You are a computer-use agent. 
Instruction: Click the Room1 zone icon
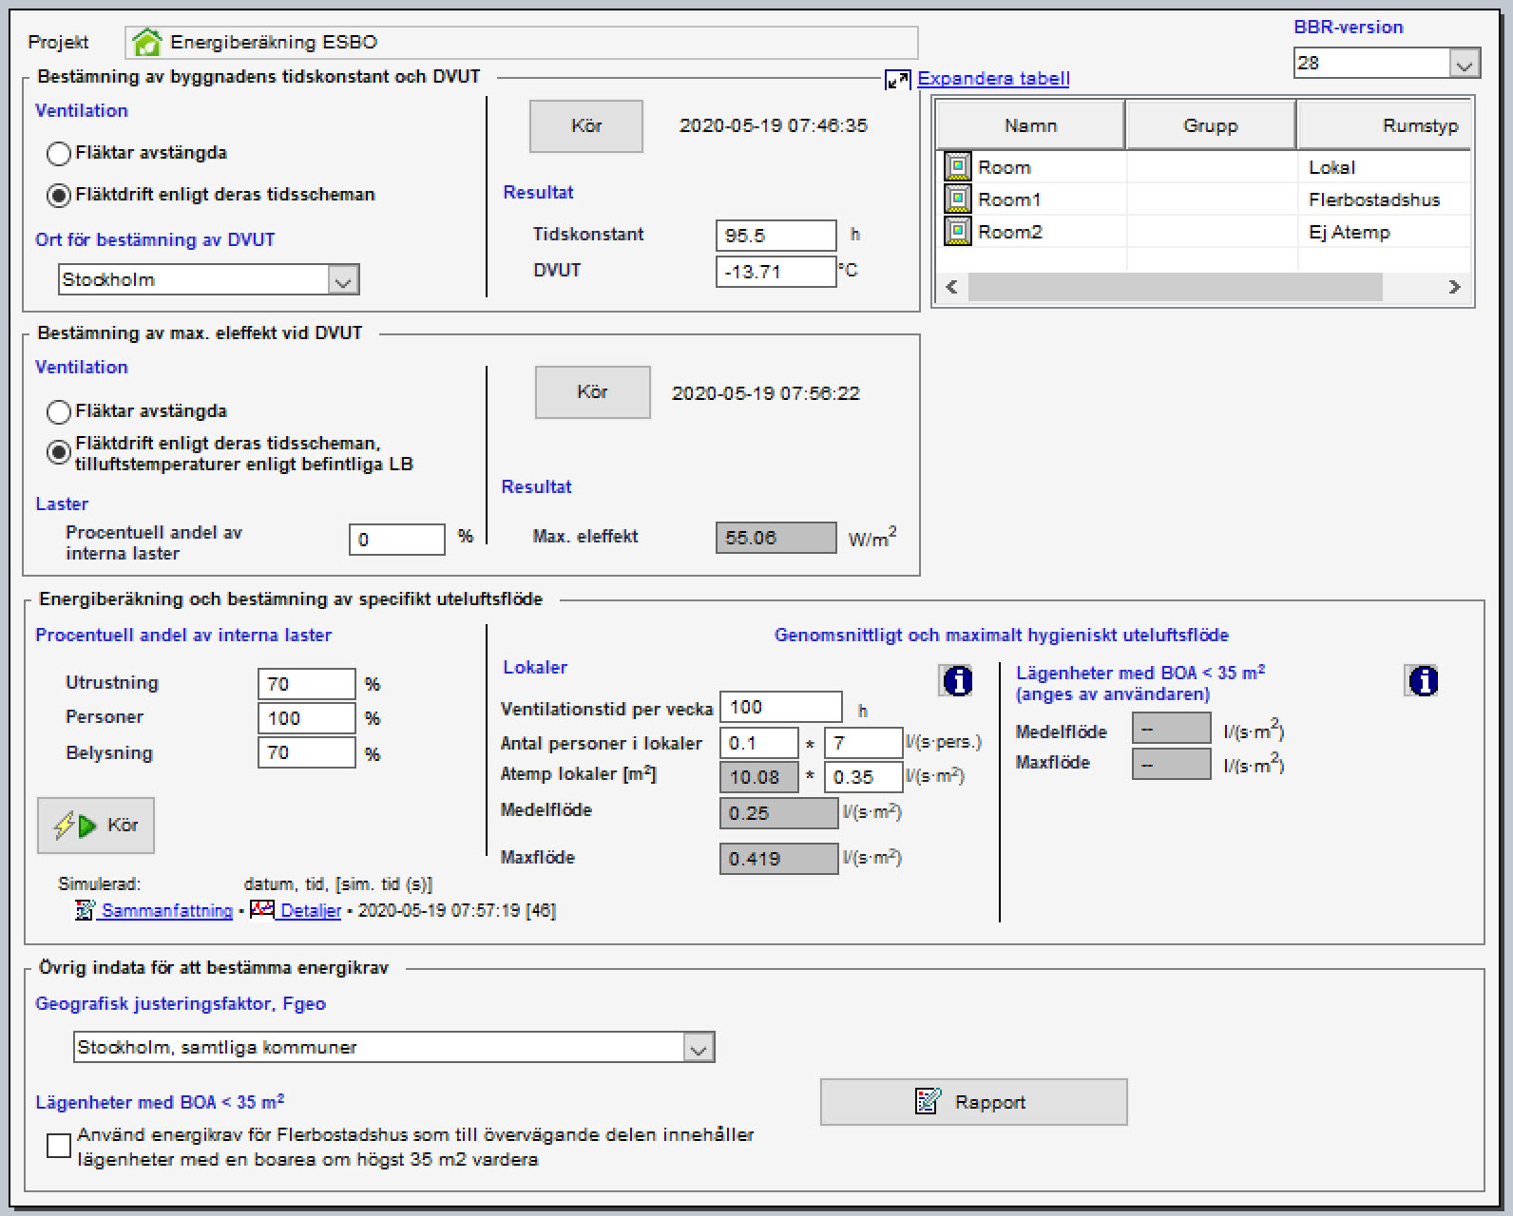[957, 199]
